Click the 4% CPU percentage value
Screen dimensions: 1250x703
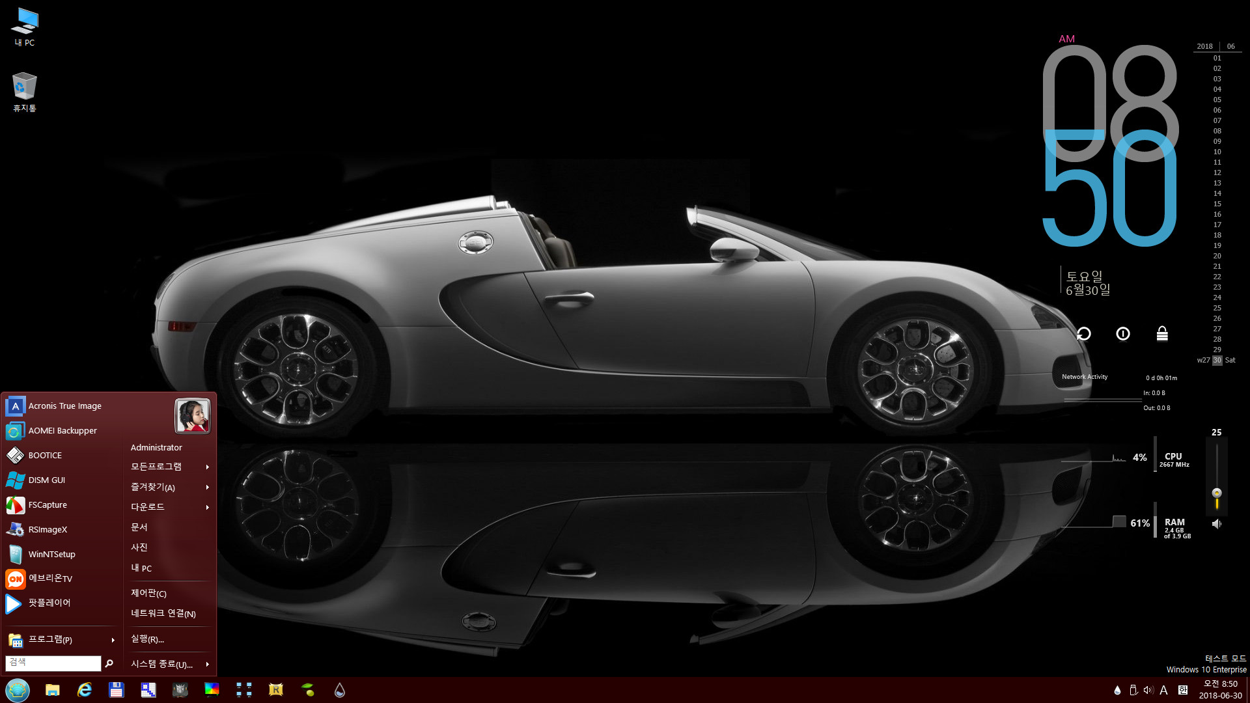pos(1140,458)
